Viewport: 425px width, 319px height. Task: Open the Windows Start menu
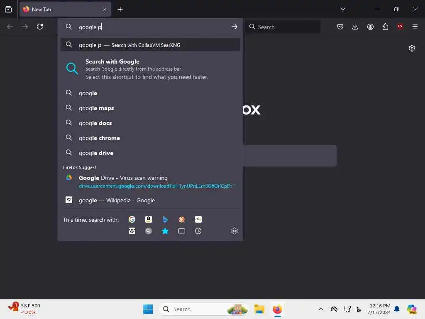tap(148, 309)
